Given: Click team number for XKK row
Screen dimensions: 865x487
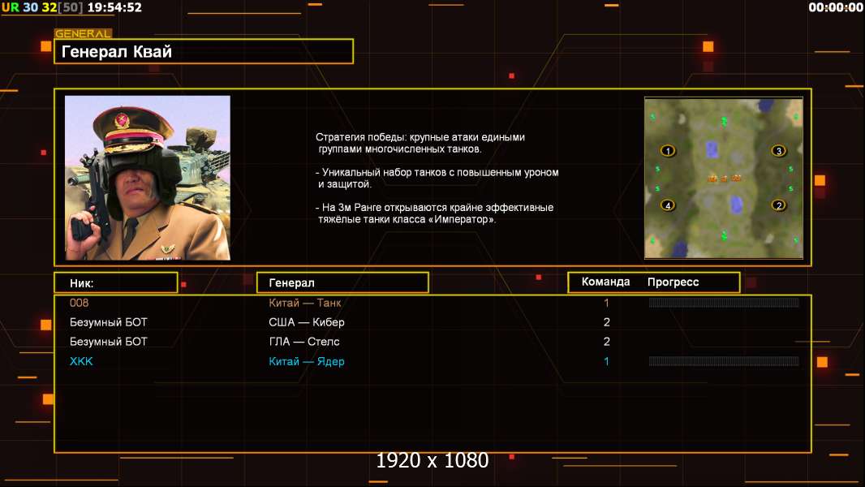Looking at the screenshot, I should [606, 361].
